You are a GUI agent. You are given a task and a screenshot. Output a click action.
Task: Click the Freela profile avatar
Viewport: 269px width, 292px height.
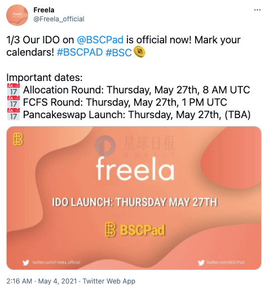[17, 15]
